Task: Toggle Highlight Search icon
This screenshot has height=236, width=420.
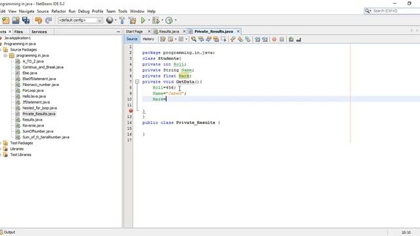Action: 216,39
